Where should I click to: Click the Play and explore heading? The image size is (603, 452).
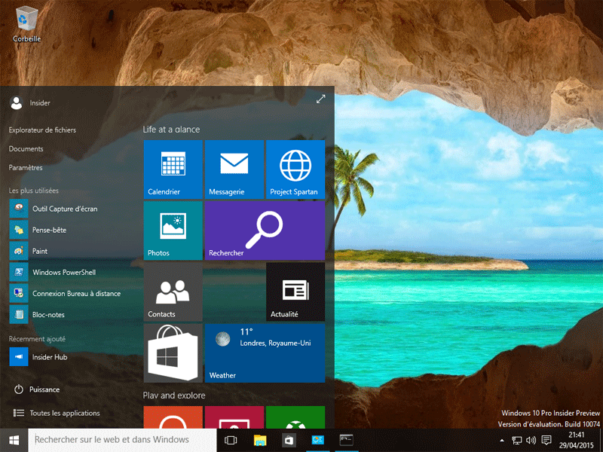tap(174, 395)
